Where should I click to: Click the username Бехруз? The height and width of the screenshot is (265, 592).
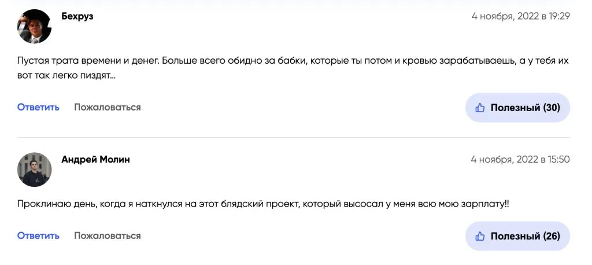(77, 17)
